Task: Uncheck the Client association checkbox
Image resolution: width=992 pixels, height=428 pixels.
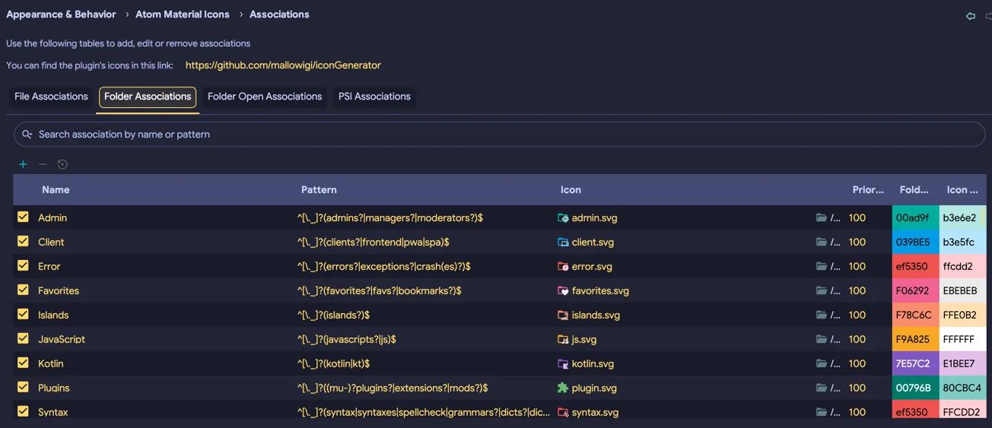Action: pos(23,241)
